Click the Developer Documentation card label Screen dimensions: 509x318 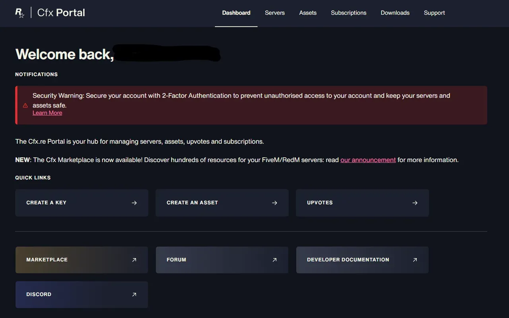348,260
